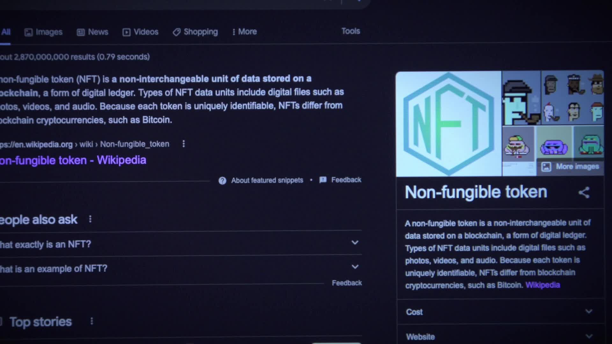The width and height of the screenshot is (612, 344).
Task: Expand the 'What exactly is an NFT?' question
Action: [x=180, y=244]
